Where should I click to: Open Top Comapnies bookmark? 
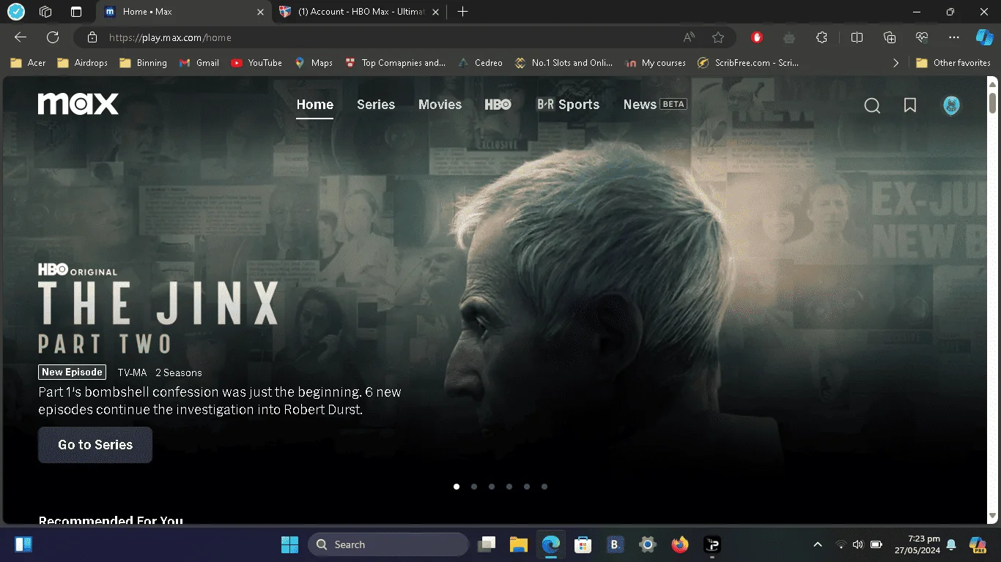[396, 63]
